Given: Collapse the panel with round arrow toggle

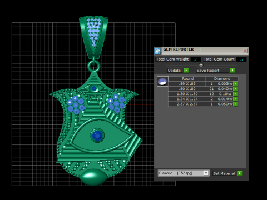Looking at the screenshot, I should pos(201,65).
